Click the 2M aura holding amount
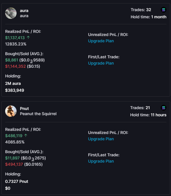The height and width of the screenshot is (196, 171). click(13, 83)
